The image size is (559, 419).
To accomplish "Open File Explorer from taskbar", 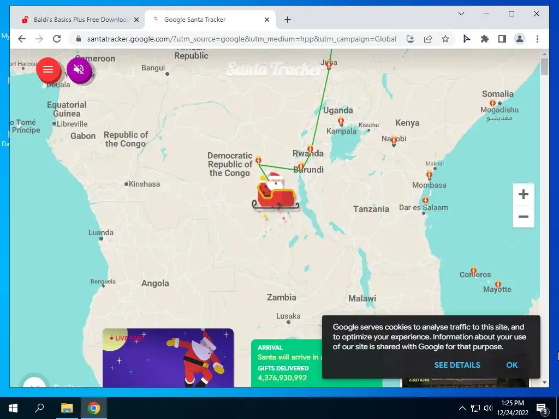I will (x=67, y=408).
